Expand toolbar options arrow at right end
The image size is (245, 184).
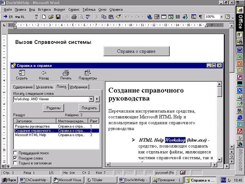tap(233, 18)
